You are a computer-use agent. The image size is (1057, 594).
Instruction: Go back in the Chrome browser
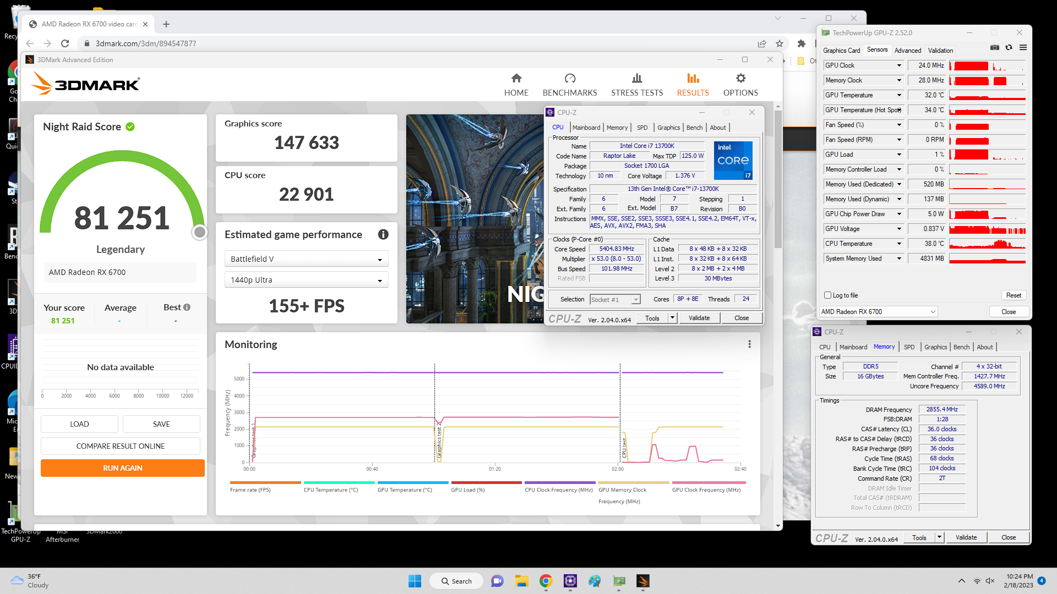(x=30, y=43)
